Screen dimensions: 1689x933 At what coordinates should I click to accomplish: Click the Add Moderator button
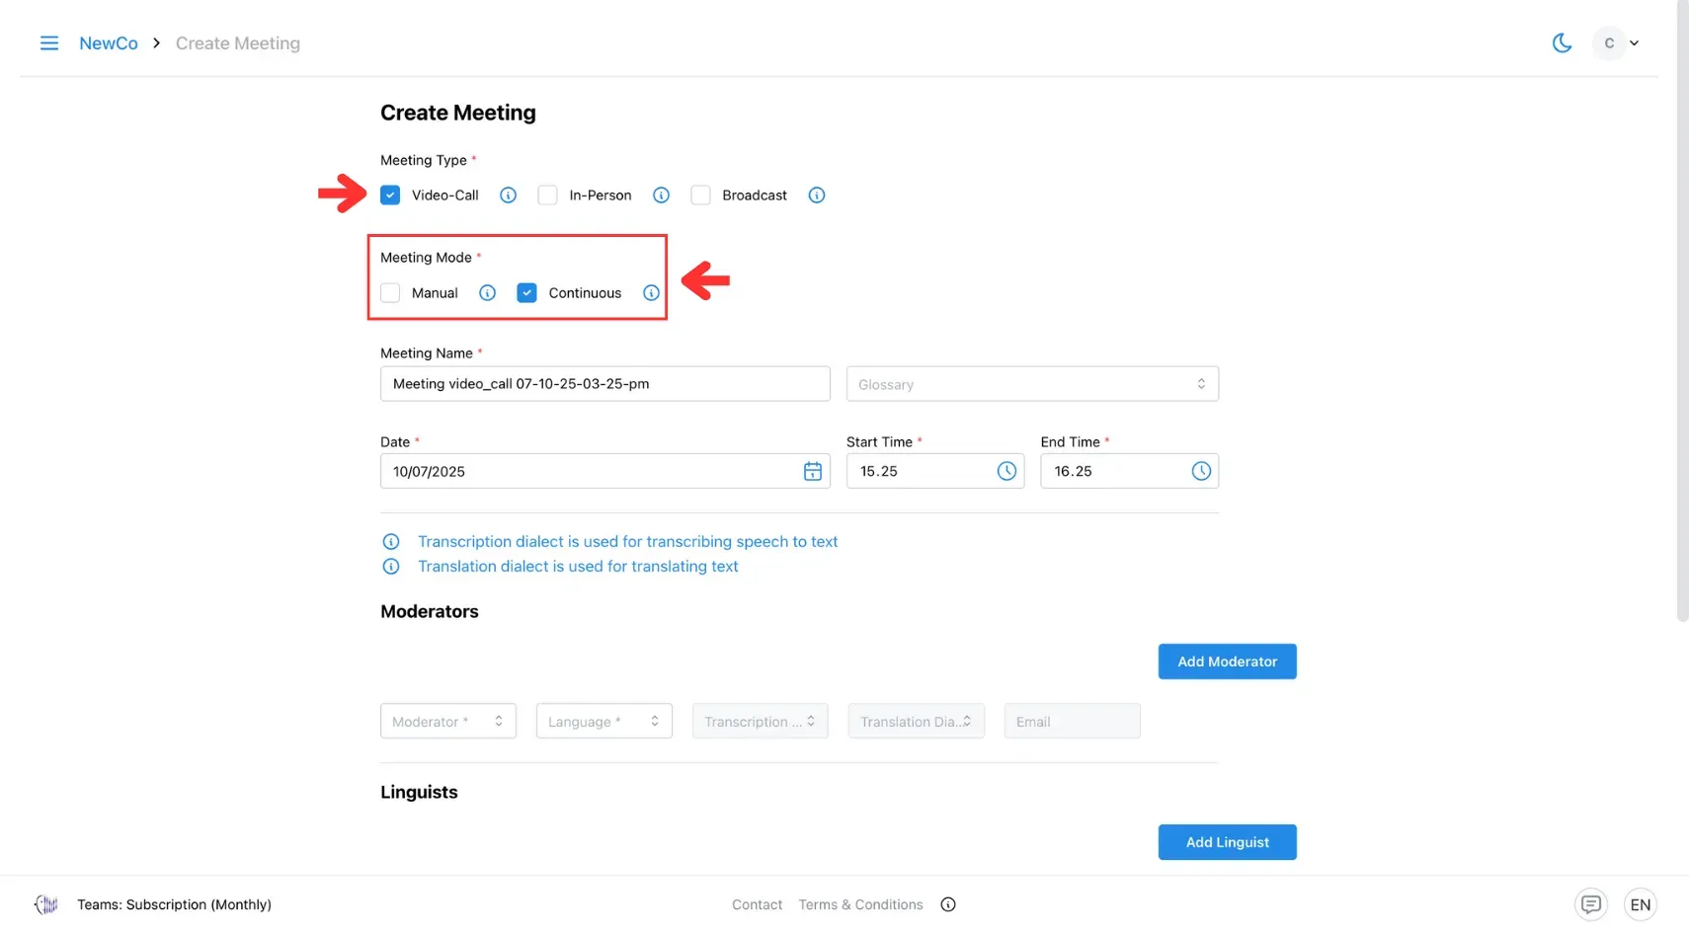[x=1227, y=661]
